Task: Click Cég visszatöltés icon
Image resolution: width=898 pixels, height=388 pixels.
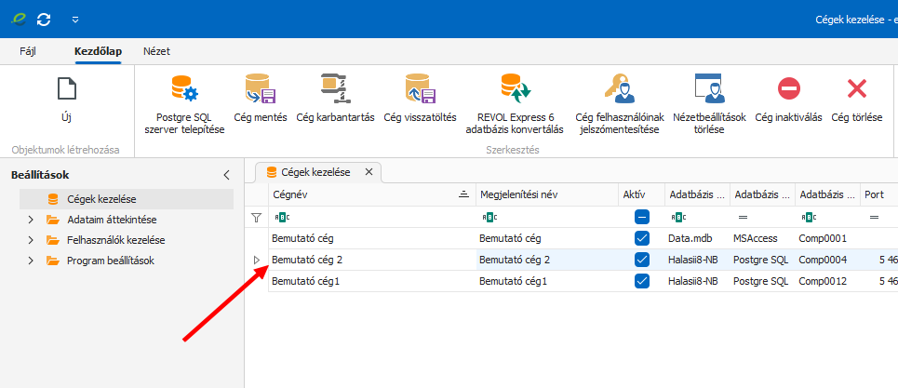Action: pos(419,90)
